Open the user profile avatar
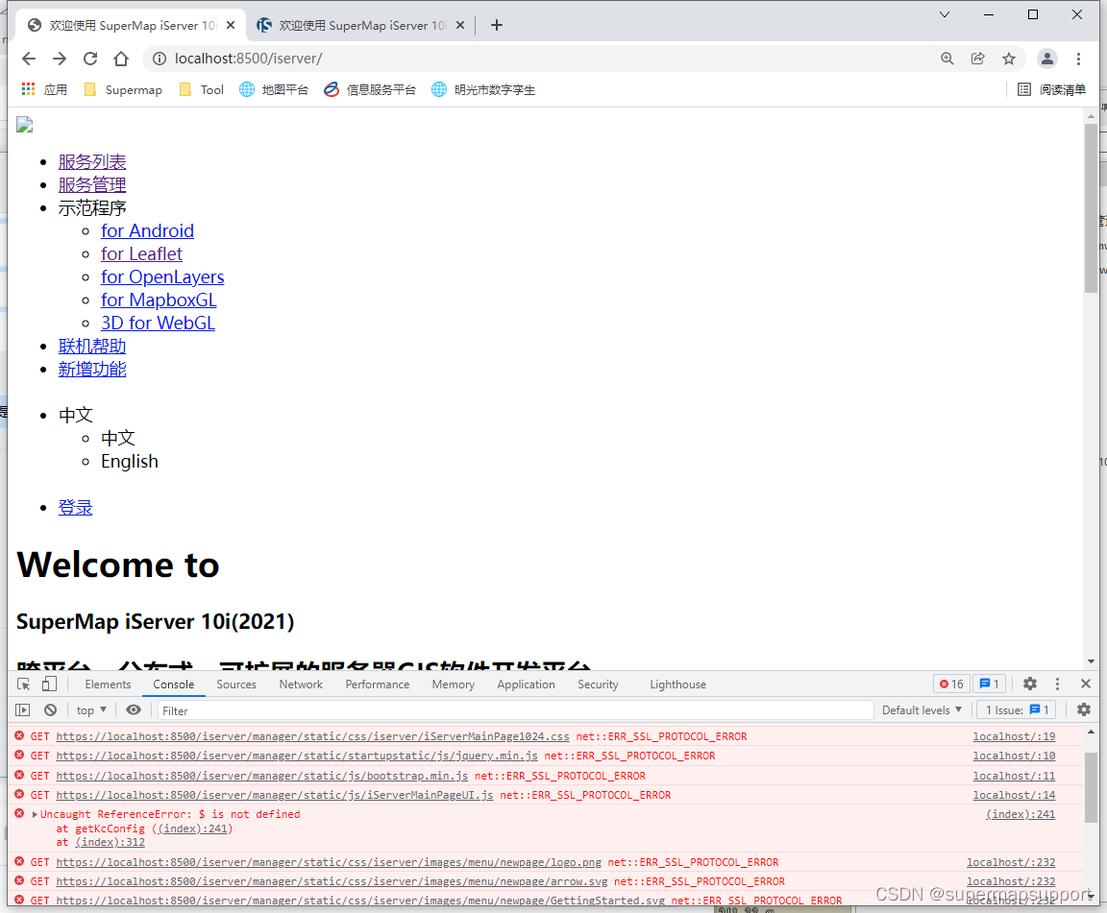Screen dimensions: 1107x913 (1047, 59)
